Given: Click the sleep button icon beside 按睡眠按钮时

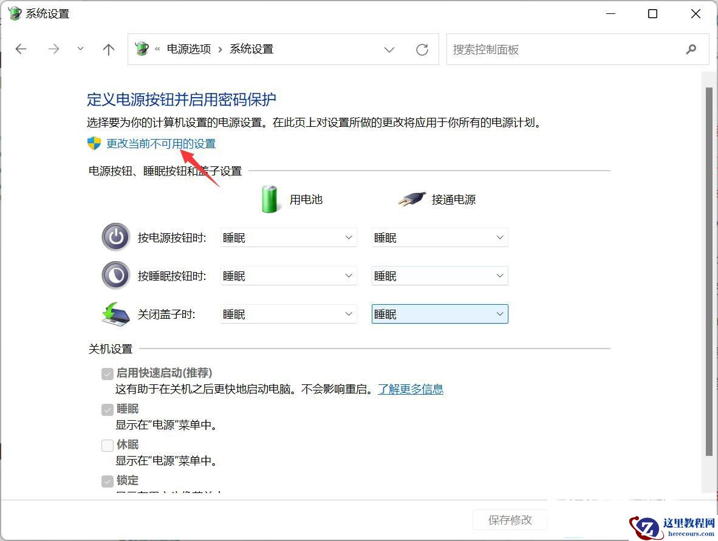Looking at the screenshot, I should click(115, 275).
